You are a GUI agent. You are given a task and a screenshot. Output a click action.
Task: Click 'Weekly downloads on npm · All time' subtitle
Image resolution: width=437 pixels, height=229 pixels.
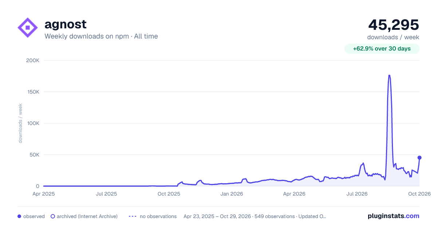point(101,36)
